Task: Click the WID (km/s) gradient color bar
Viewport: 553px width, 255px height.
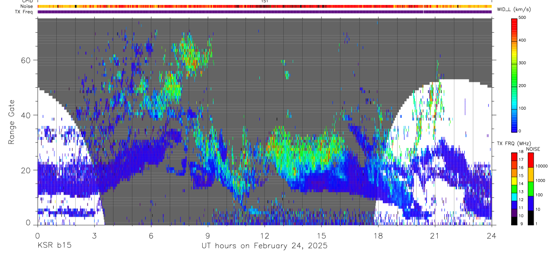Action: click(514, 75)
